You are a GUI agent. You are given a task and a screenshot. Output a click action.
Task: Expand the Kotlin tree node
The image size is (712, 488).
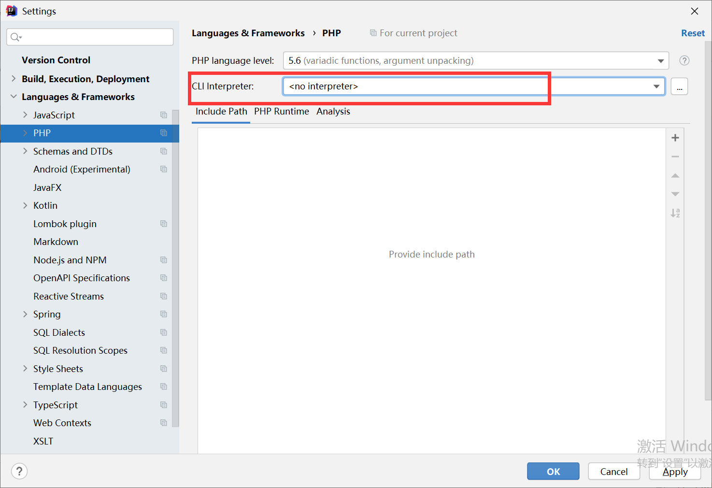pos(25,205)
